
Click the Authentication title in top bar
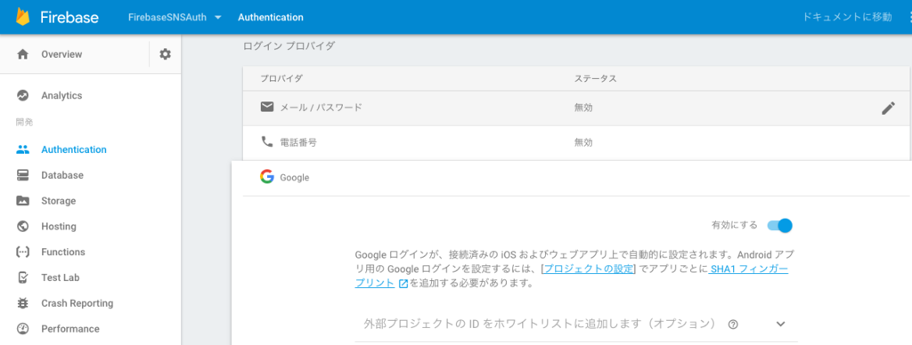[x=271, y=18]
